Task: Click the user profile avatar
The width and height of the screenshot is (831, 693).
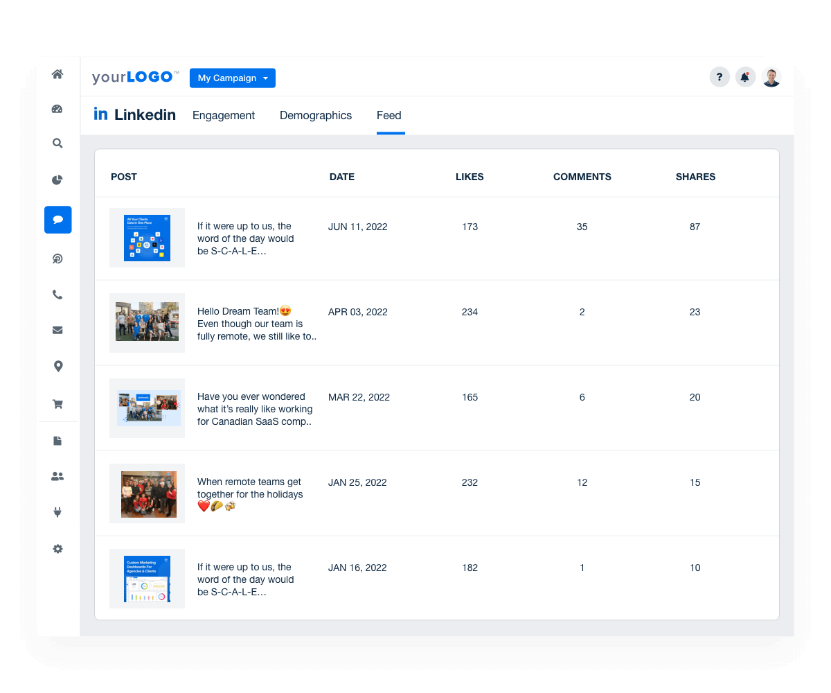Action: coord(771,77)
